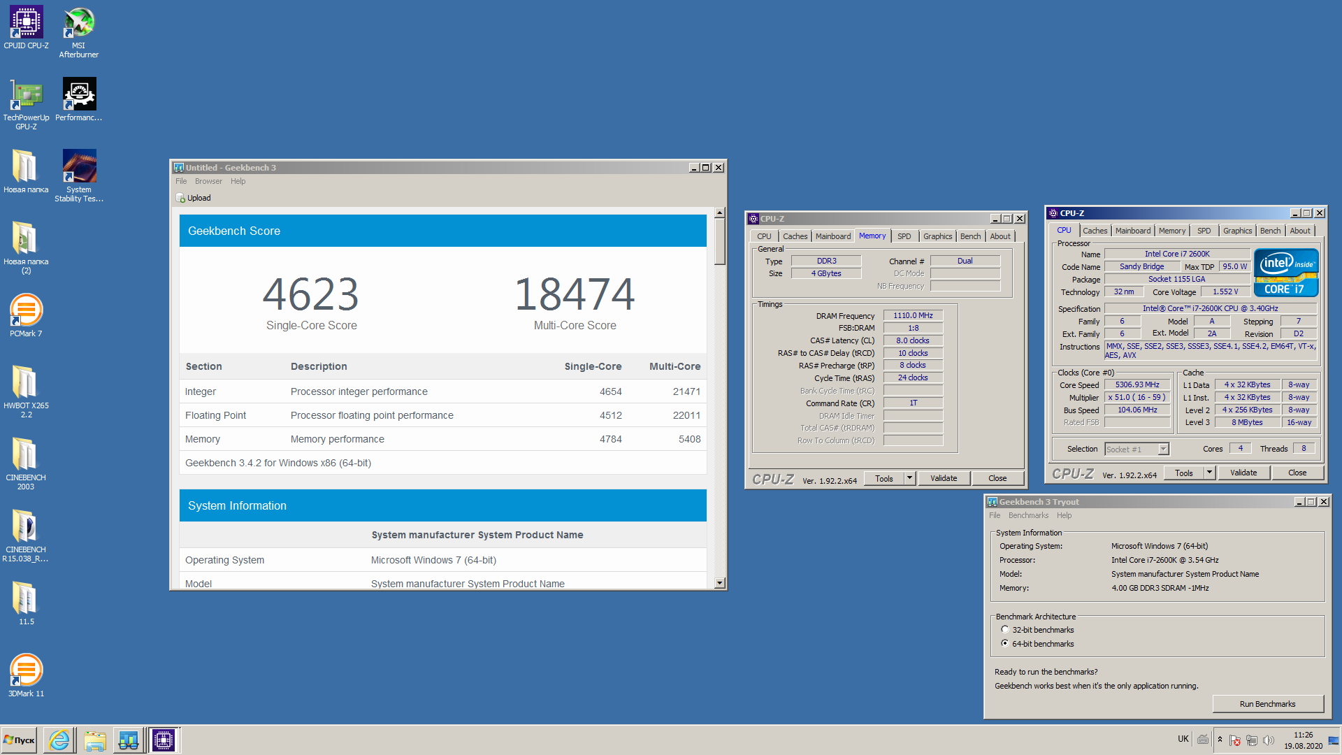Click Run Benchmarks button
The width and height of the screenshot is (1342, 755).
pyautogui.click(x=1267, y=704)
